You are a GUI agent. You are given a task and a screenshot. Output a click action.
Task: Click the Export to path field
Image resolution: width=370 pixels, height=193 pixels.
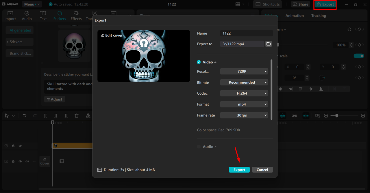tap(242, 44)
